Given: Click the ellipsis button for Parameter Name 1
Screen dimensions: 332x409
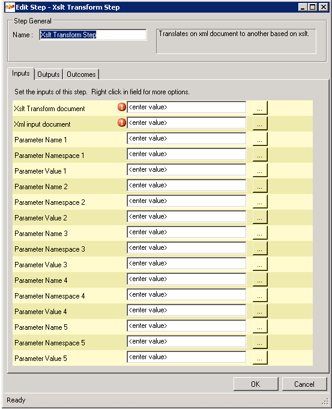Looking at the screenshot, I should (x=260, y=139).
